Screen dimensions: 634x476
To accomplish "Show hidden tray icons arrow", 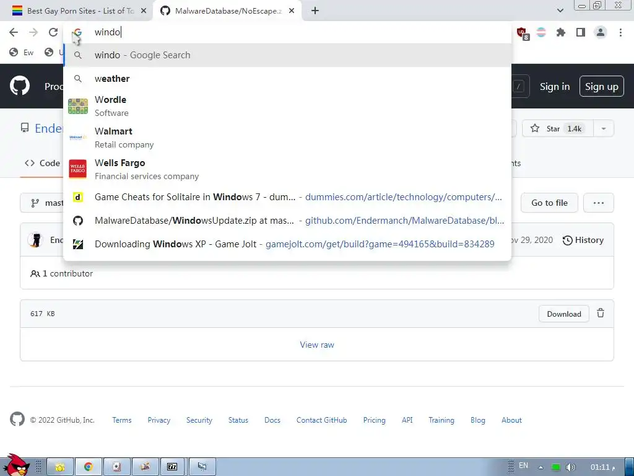I will (x=541, y=467).
